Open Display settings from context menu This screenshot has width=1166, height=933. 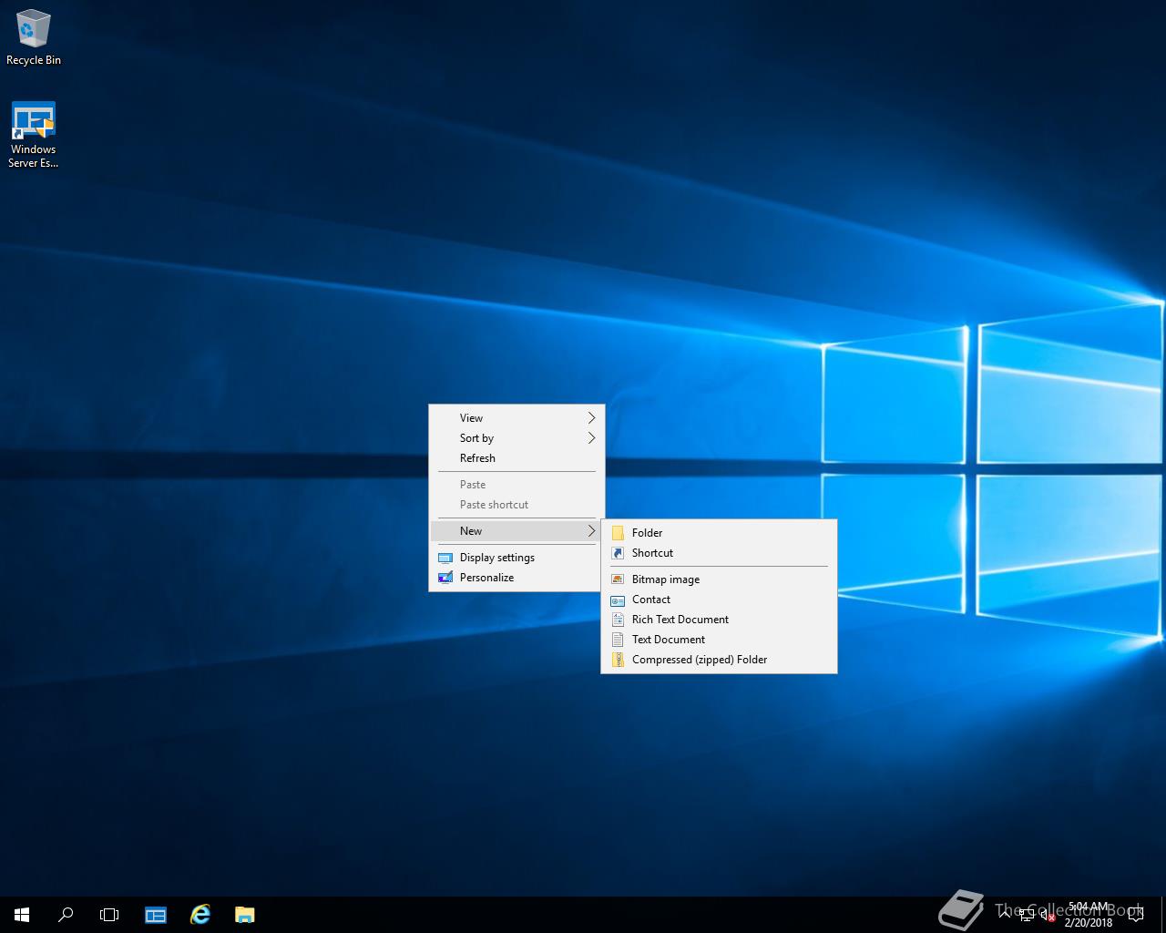click(x=496, y=558)
